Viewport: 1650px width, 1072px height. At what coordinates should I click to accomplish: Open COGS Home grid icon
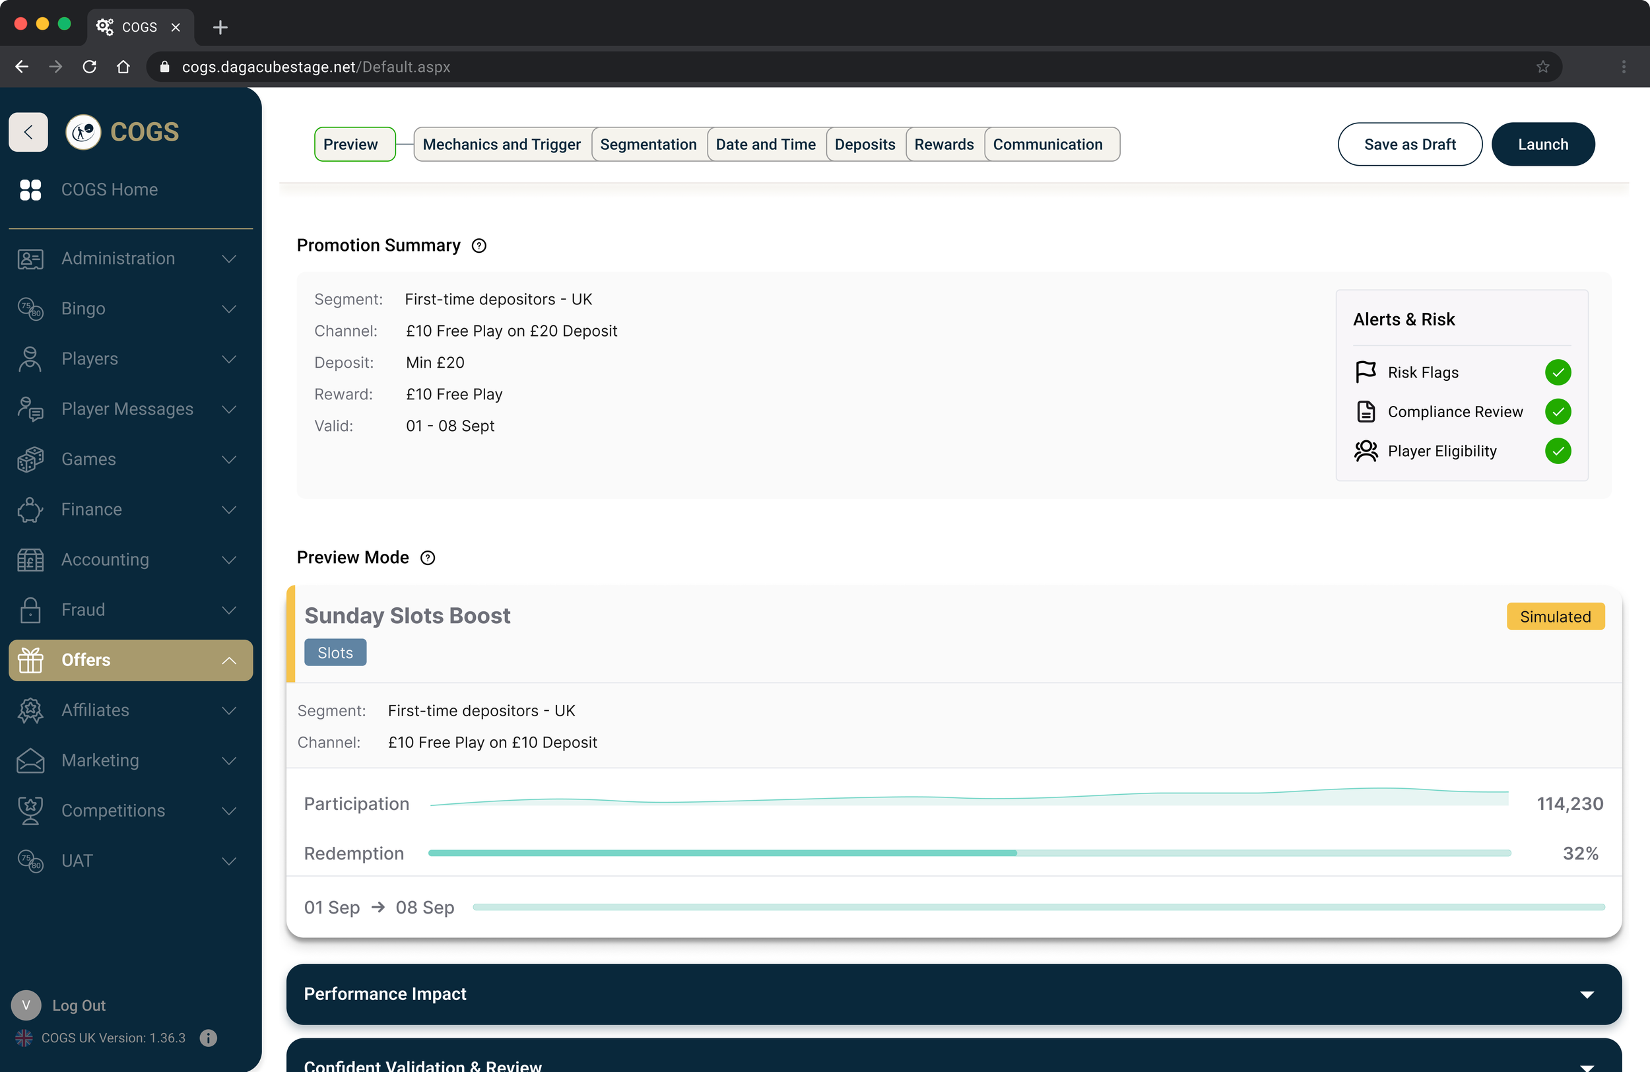(30, 189)
